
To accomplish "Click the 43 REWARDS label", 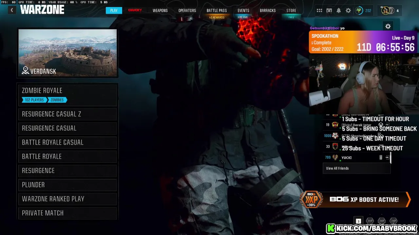I will point(217,17).
